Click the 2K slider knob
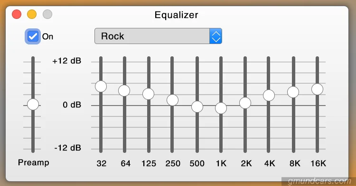The height and width of the screenshot is (186, 356). [245, 103]
